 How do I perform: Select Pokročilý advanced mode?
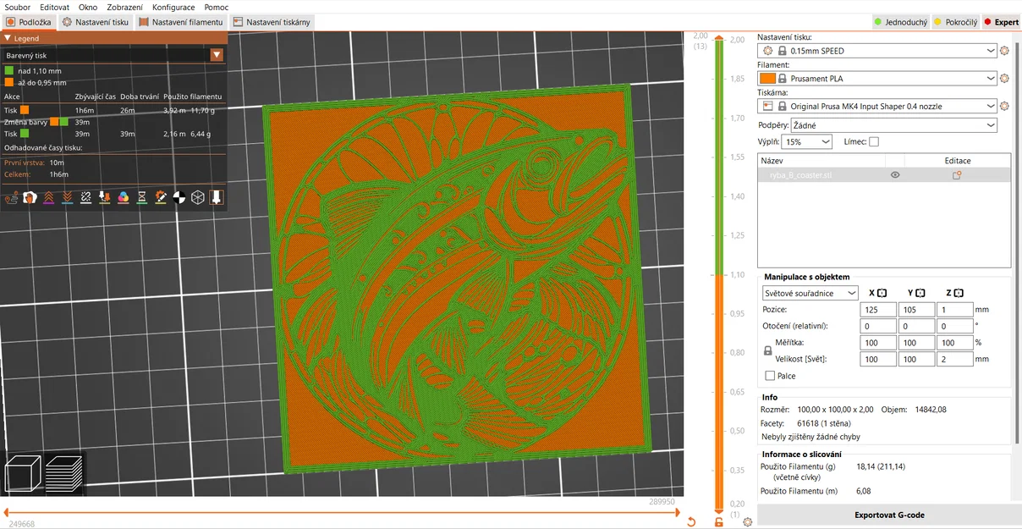(x=955, y=22)
